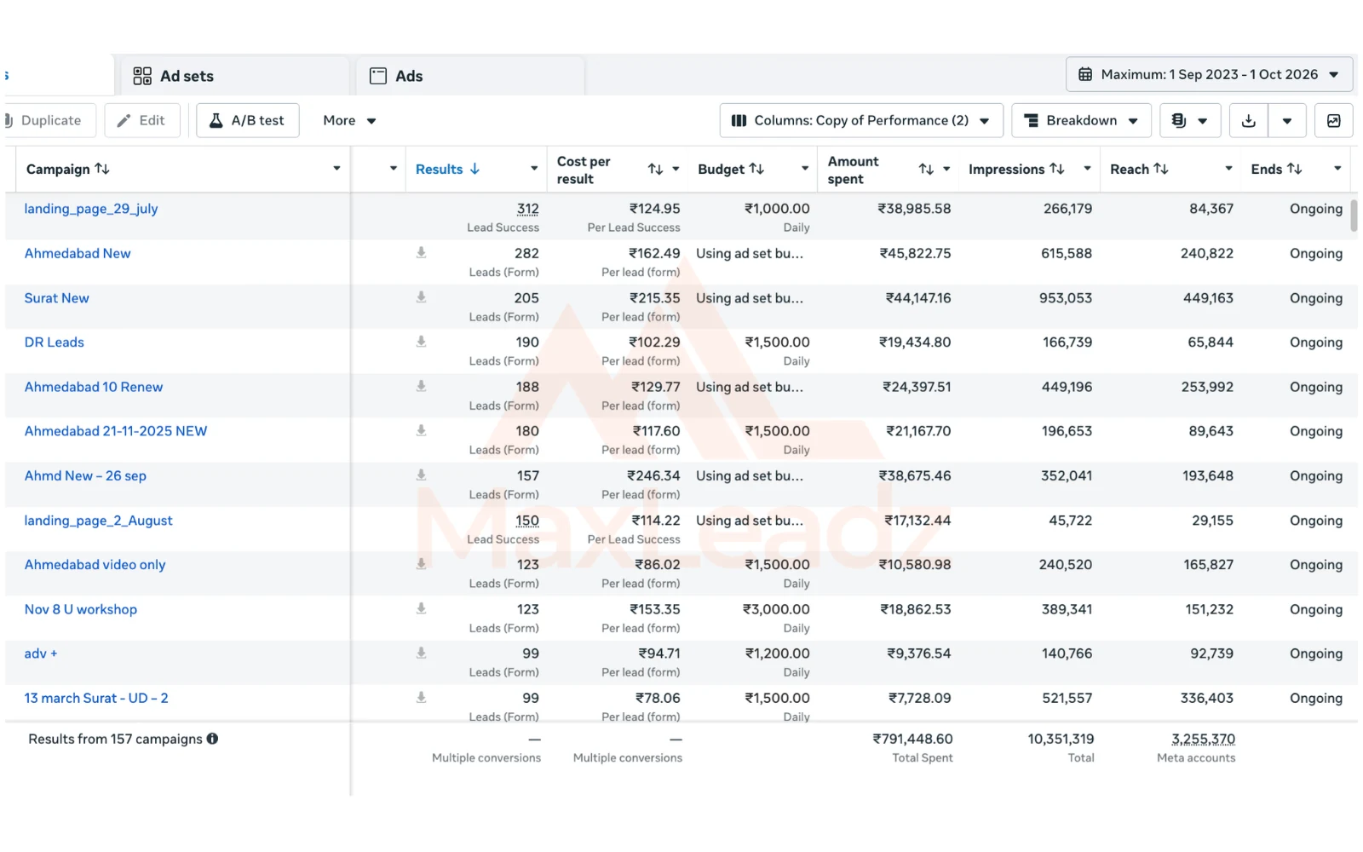1363x852 pixels.
Task: Open the More dropdown menu
Action: (349, 120)
